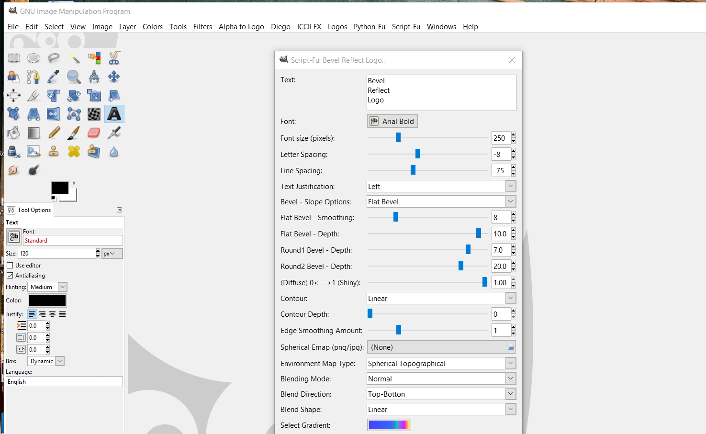Set Justify to right aligned
Screen dimensions: 706x434
tap(42, 314)
